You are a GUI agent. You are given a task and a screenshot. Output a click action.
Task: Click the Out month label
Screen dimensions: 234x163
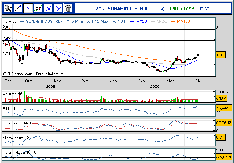[x=28, y=81]
